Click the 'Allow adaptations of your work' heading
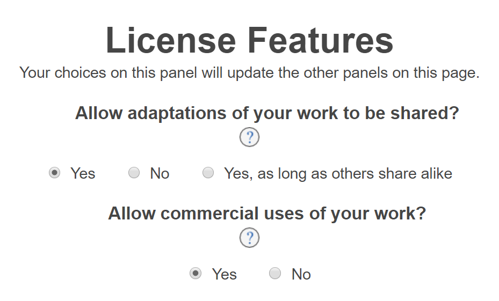The height and width of the screenshot is (301, 499). (x=267, y=114)
